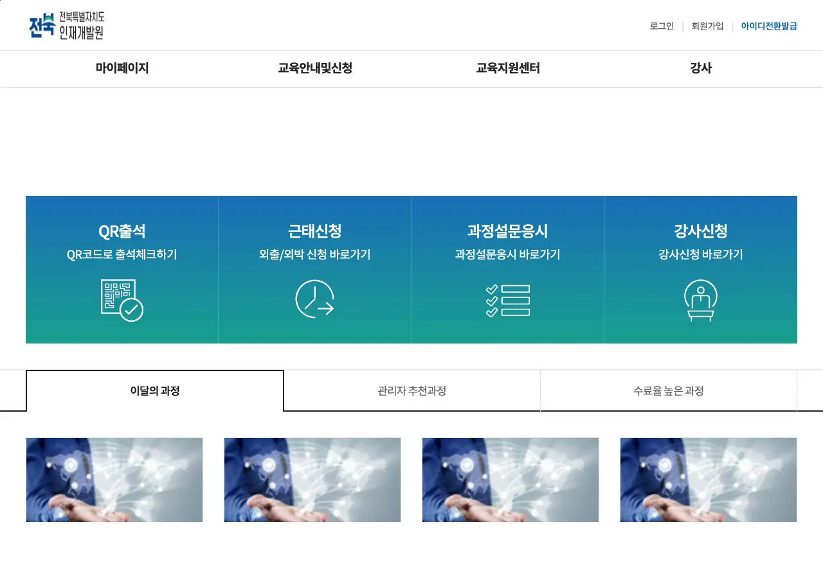Switch to the 관리자 추천과정 tab
The width and height of the screenshot is (823, 578).
point(411,390)
